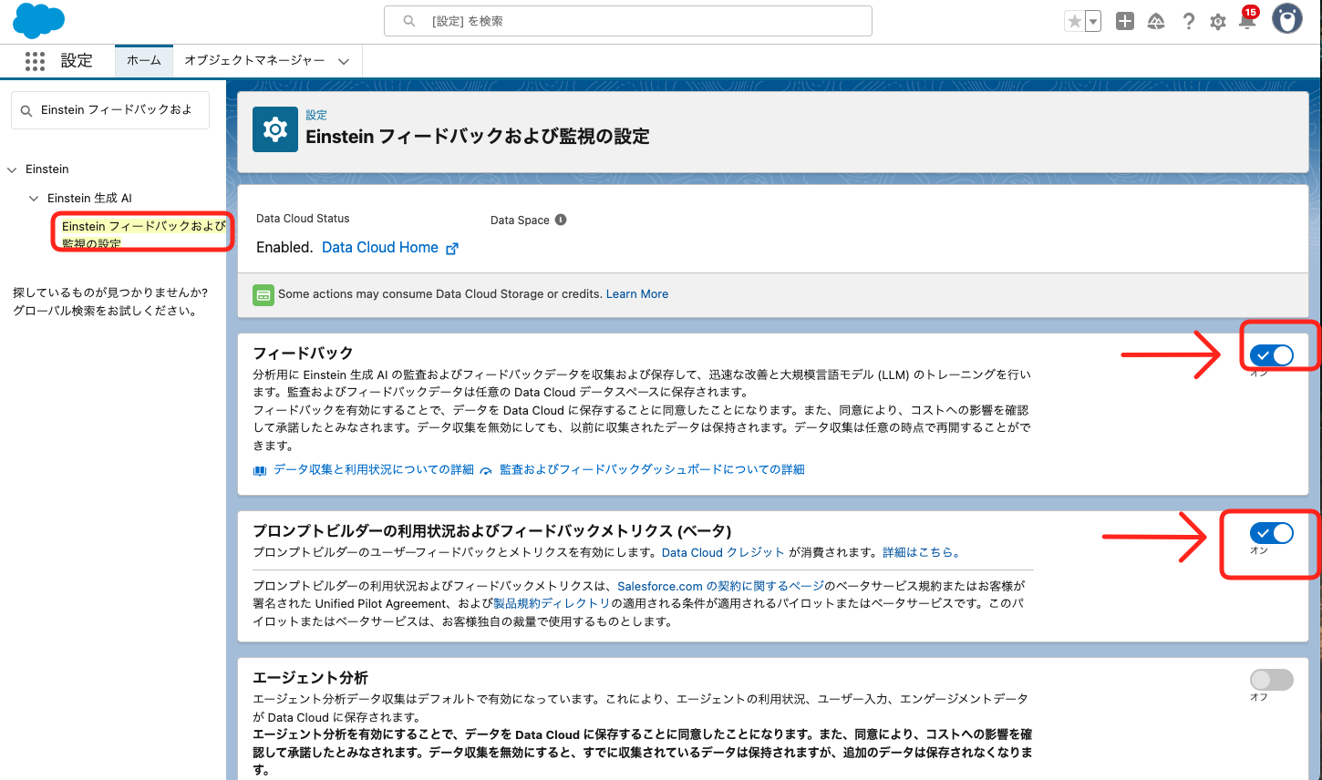Image resolution: width=1322 pixels, height=780 pixels.
Task: Open the 詳細はこちら link
Action: pos(921,552)
